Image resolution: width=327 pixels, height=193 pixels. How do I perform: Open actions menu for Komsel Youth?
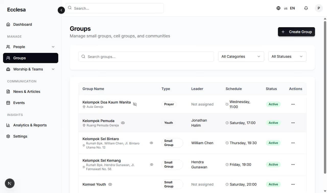pos(293,184)
